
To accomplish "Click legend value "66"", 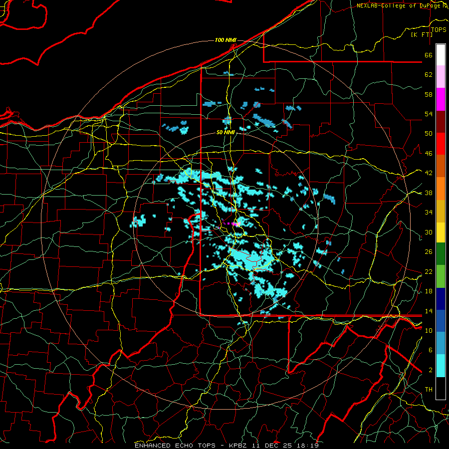I will click(429, 55).
